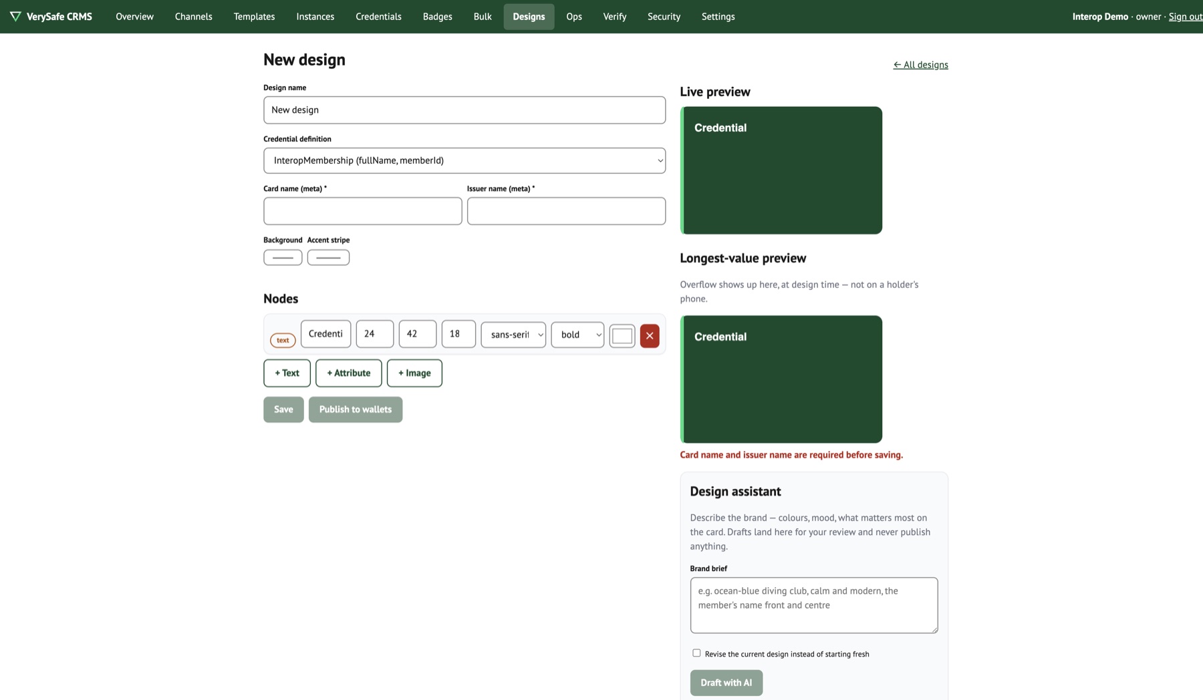Edit the node value 18 field
The height and width of the screenshot is (700, 1203).
coord(458,334)
